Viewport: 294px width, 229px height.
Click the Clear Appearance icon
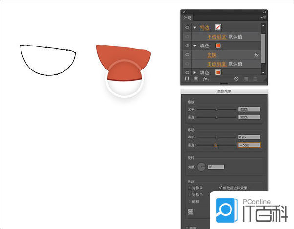pos(236,78)
